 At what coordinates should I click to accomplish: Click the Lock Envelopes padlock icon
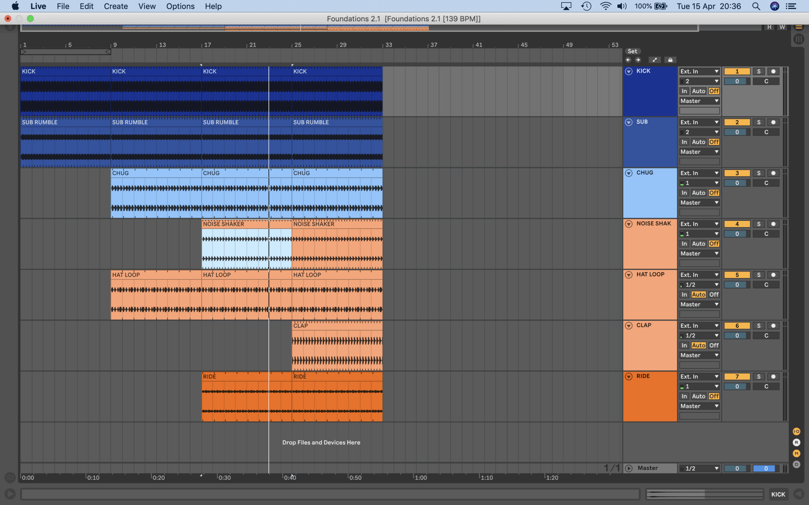(x=670, y=60)
